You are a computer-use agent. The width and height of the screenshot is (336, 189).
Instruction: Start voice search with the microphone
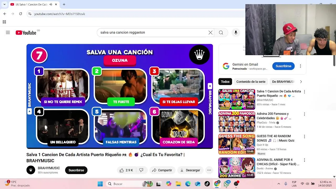(236, 33)
